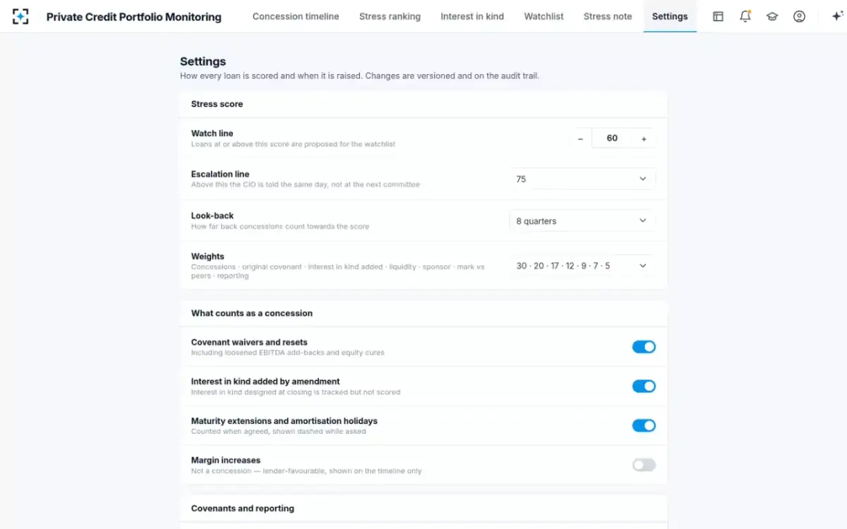847x529 pixels.
Task: Toggle Covenant waivers and resets switch
Action: [644, 347]
